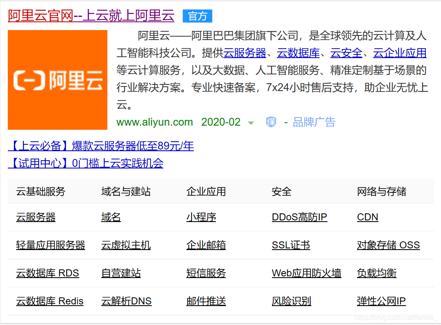The image size is (441, 325).
Task: Open 【上云必备】爆款云服务器低至89元/年 link
Action: [x=101, y=146]
